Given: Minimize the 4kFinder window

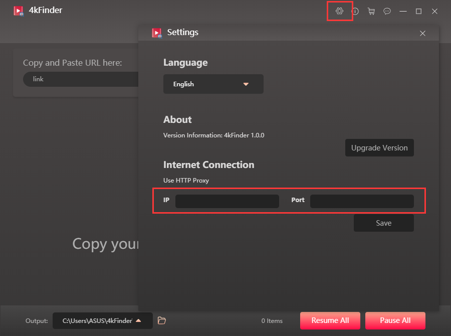Looking at the screenshot, I should [x=403, y=11].
